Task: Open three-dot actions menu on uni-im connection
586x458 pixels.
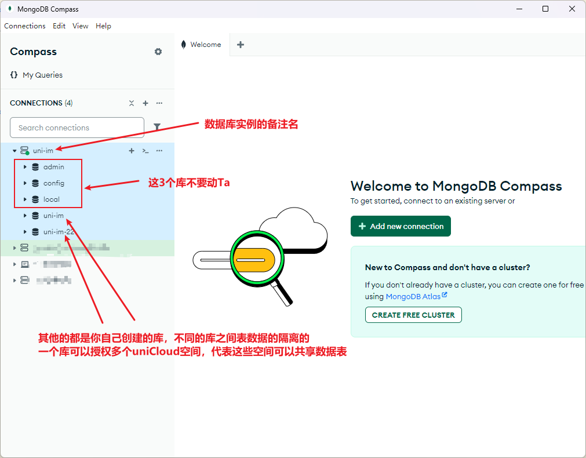Action: coord(159,151)
